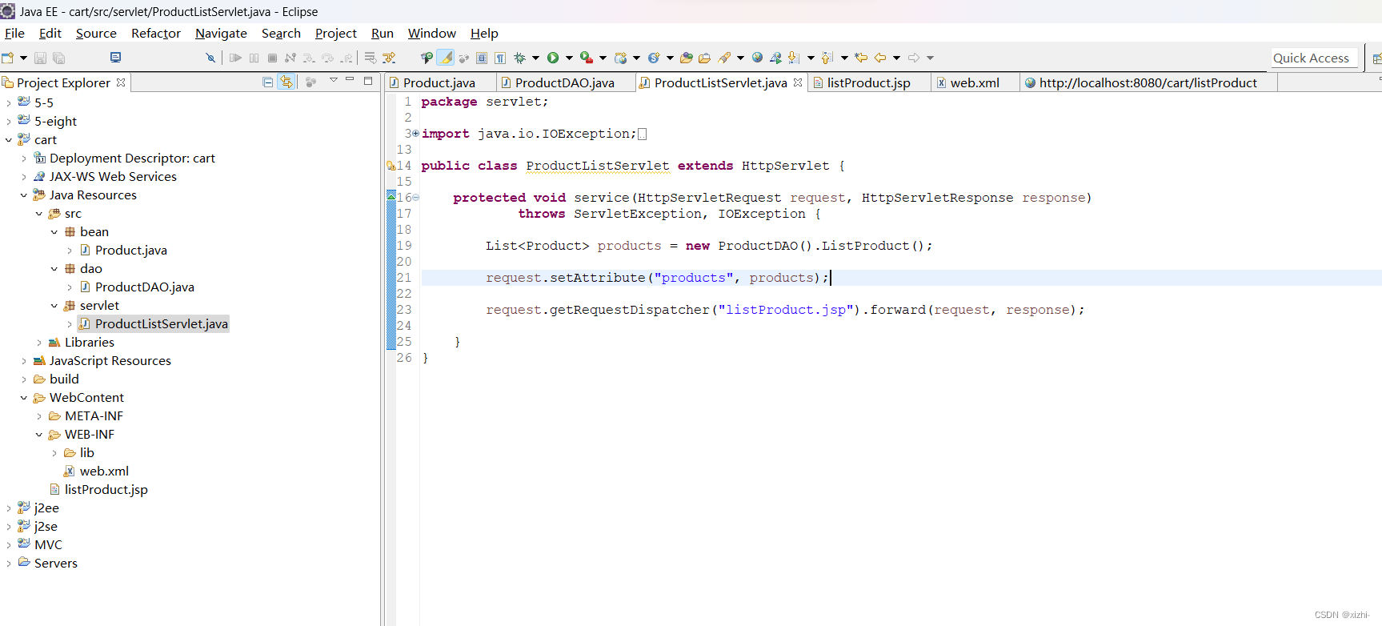This screenshot has width=1382, height=626.
Task: Open the Navigate menu
Action: point(221,34)
